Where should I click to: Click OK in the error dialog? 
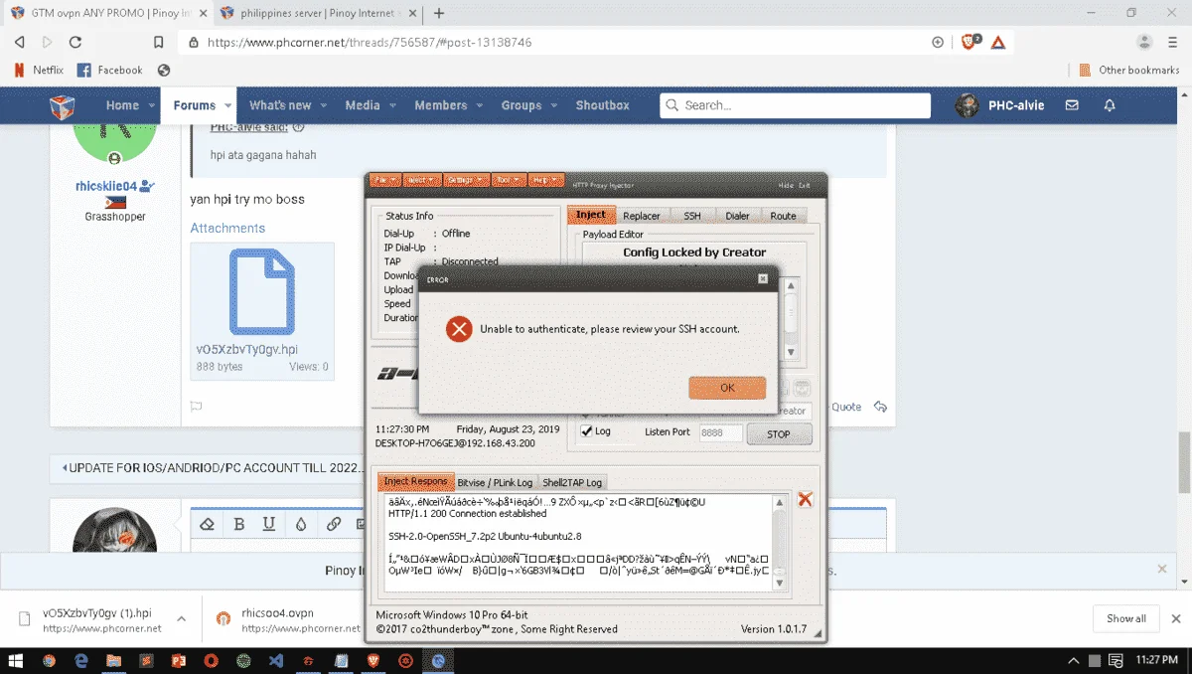[x=727, y=388]
